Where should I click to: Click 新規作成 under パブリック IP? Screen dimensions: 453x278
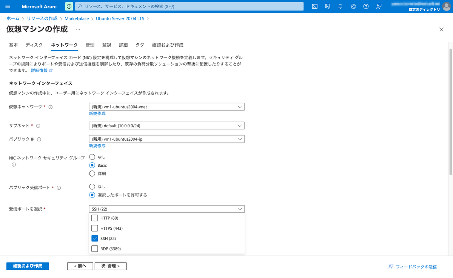click(97, 146)
